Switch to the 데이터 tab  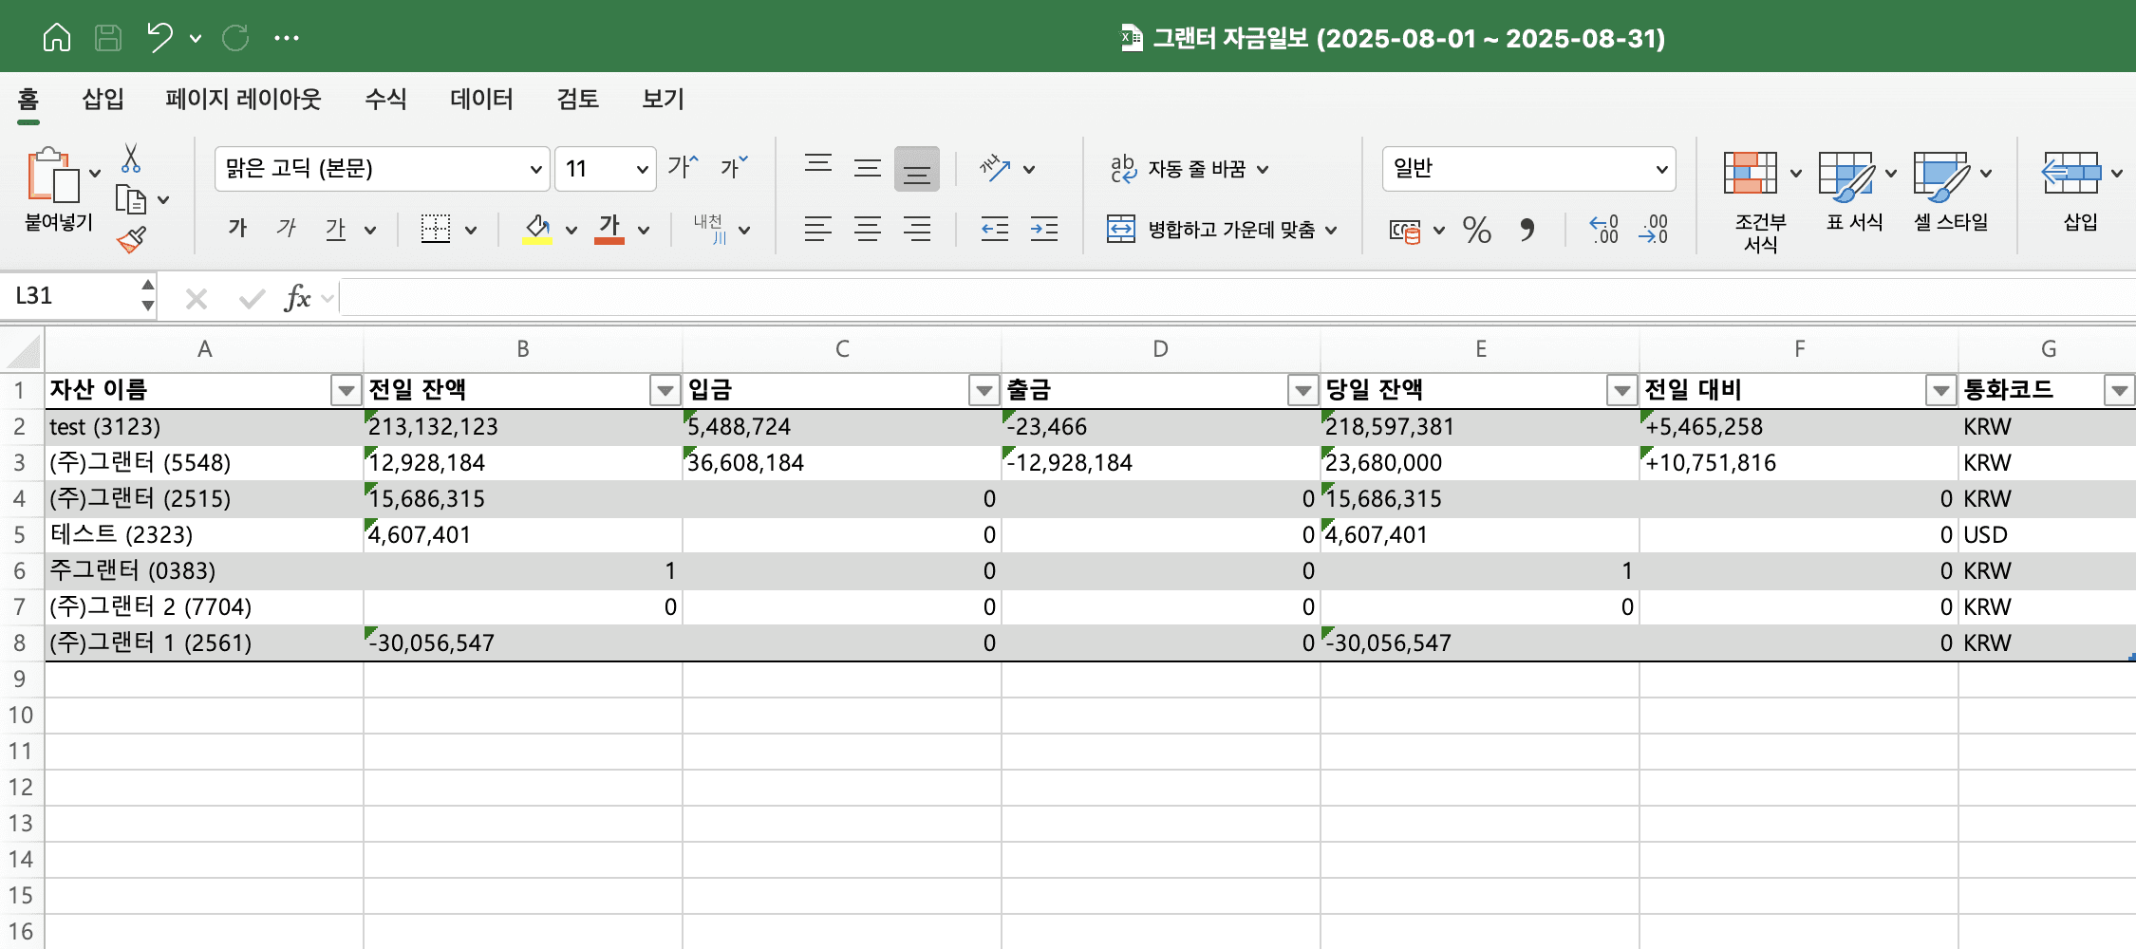point(481,99)
